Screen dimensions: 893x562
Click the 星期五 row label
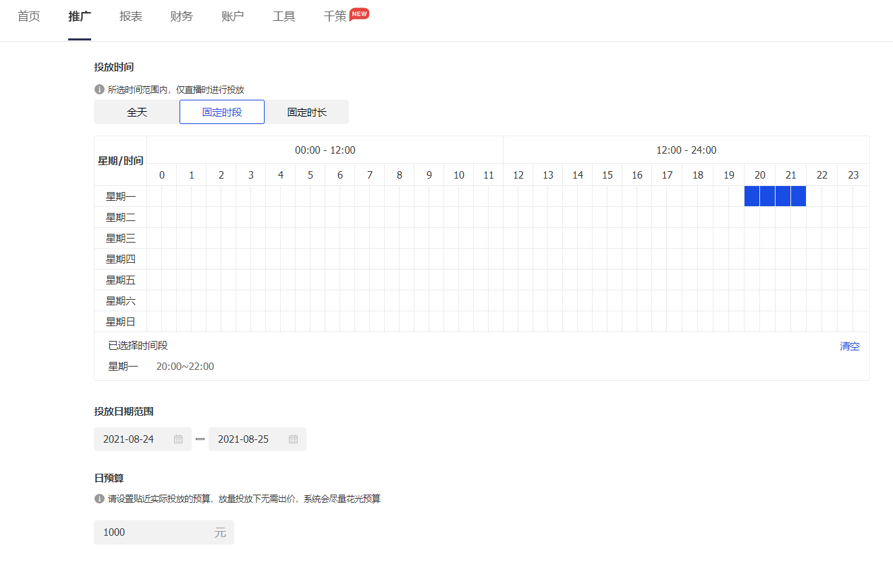(x=121, y=280)
